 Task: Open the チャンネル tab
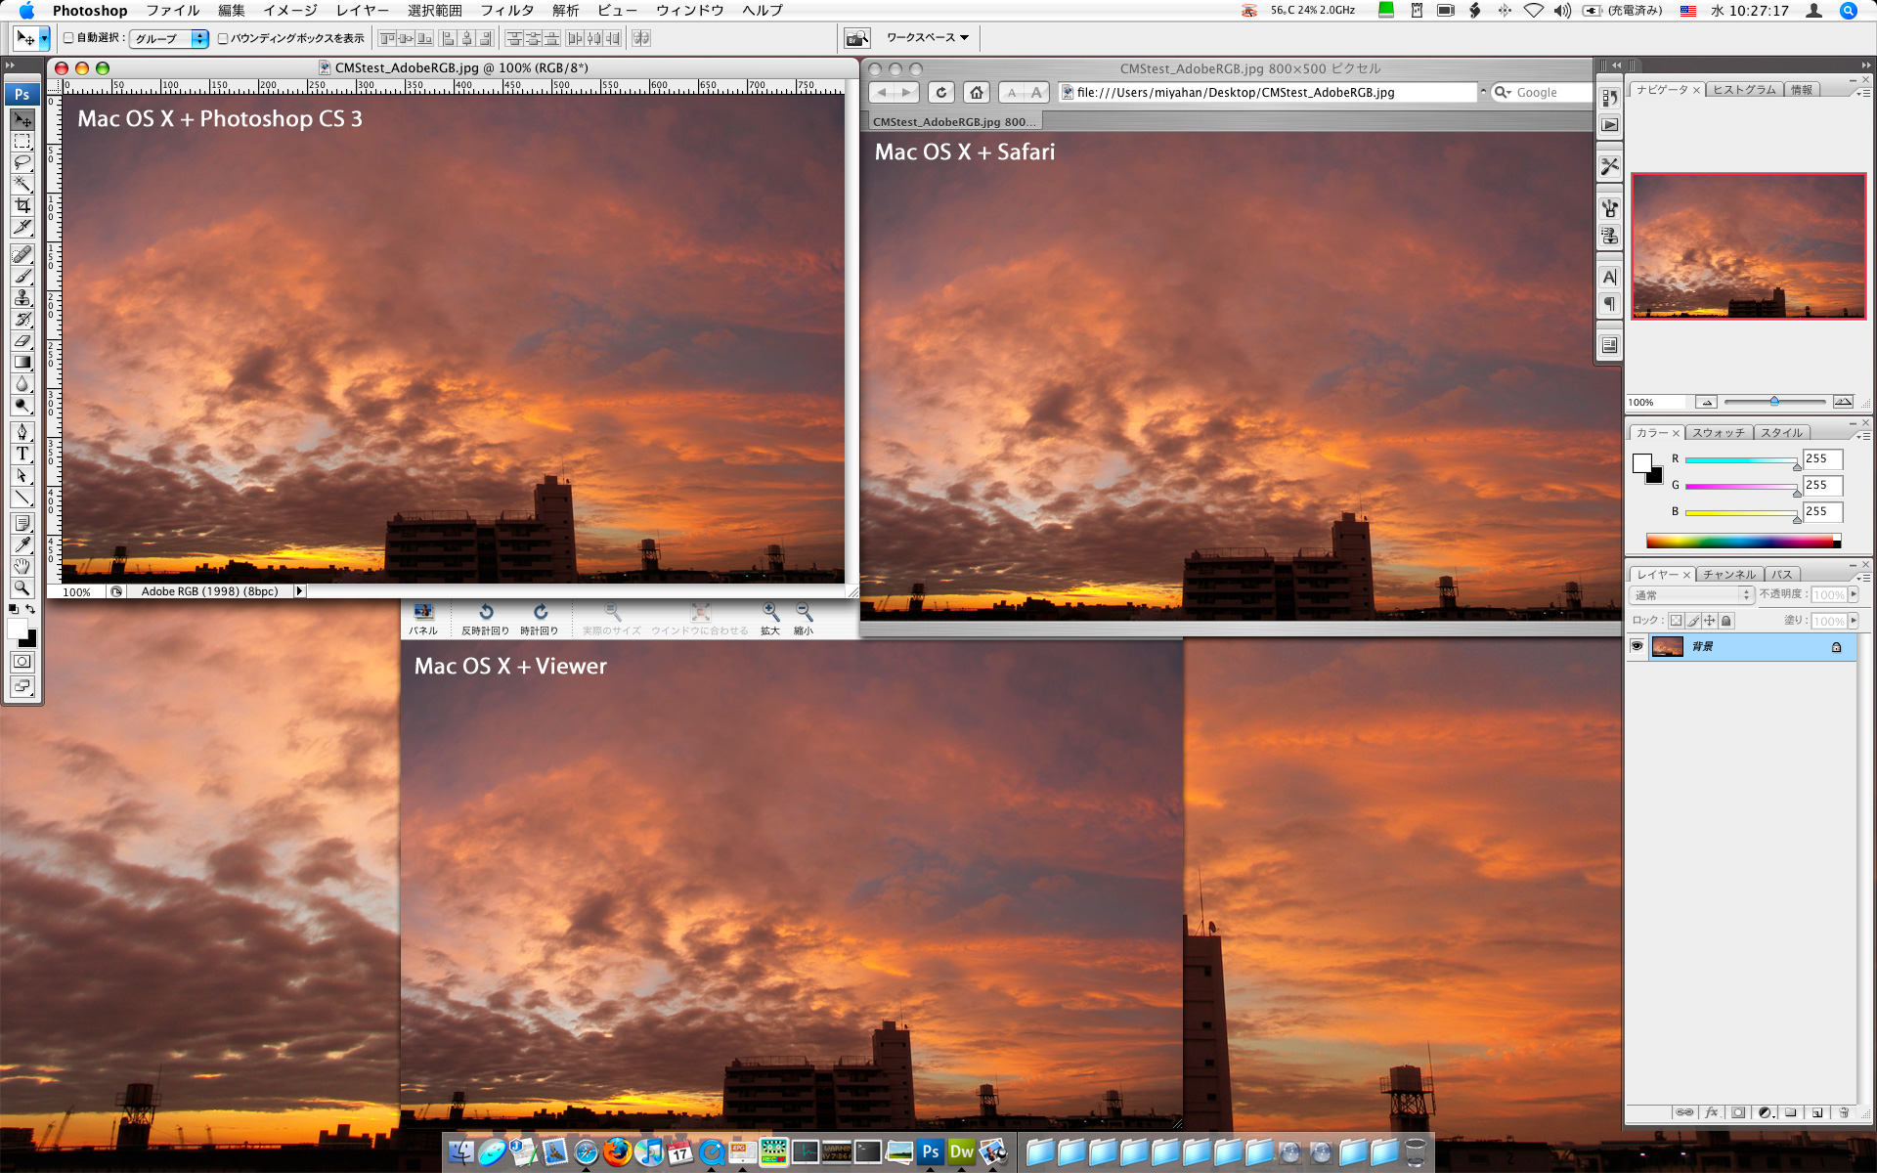click(x=1731, y=575)
